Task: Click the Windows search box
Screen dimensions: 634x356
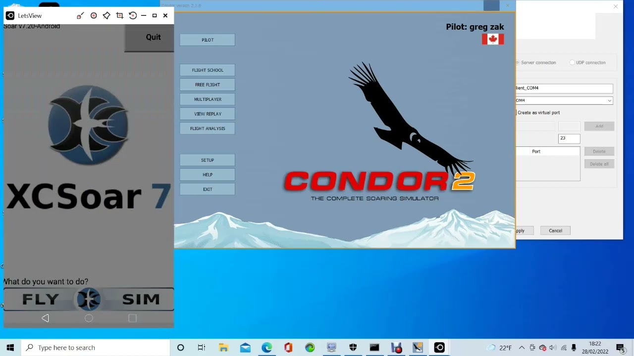Action: point(96,348)
